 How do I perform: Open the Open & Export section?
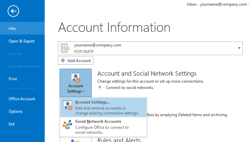[22, 41]
